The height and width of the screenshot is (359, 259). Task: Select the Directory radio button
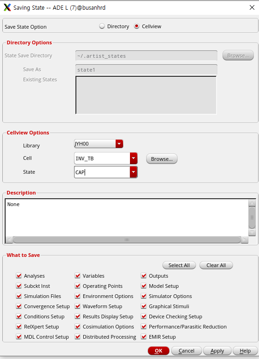(102, 26)
